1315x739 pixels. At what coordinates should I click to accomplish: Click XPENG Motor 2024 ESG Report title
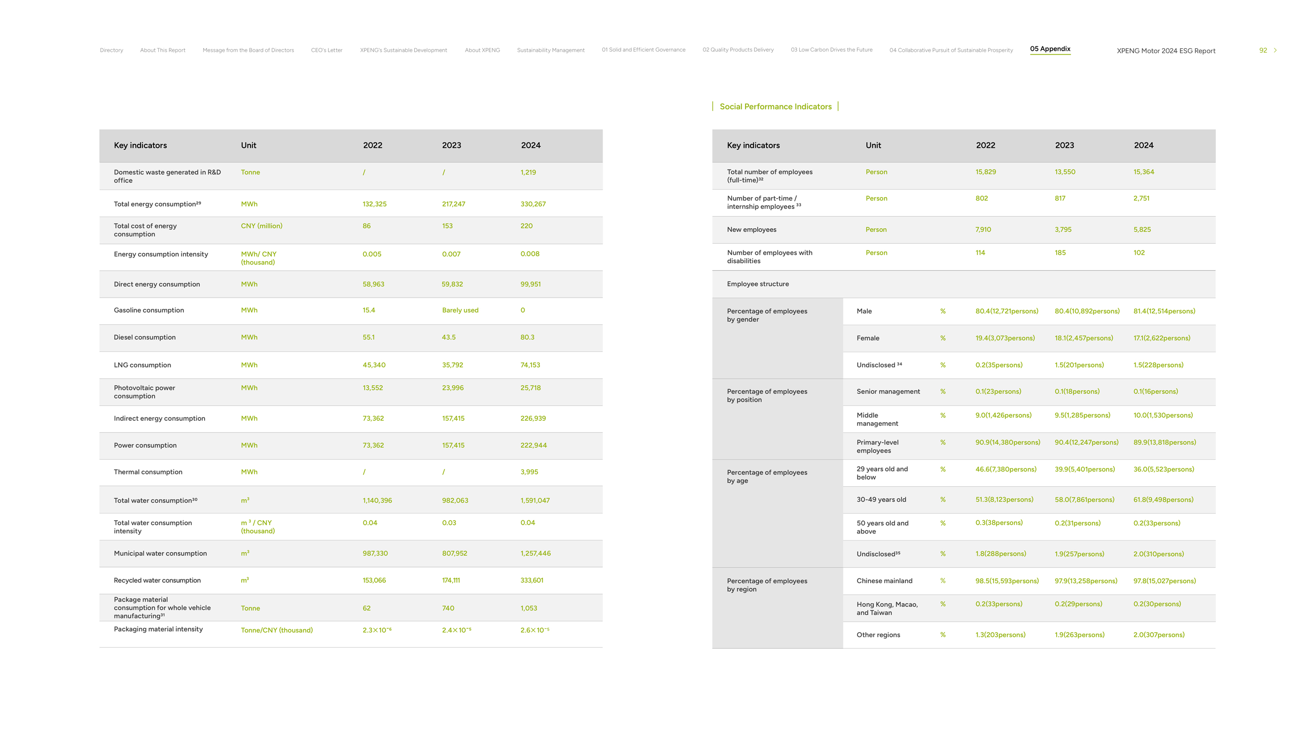pyautogui.click(x=1166, y=51)
